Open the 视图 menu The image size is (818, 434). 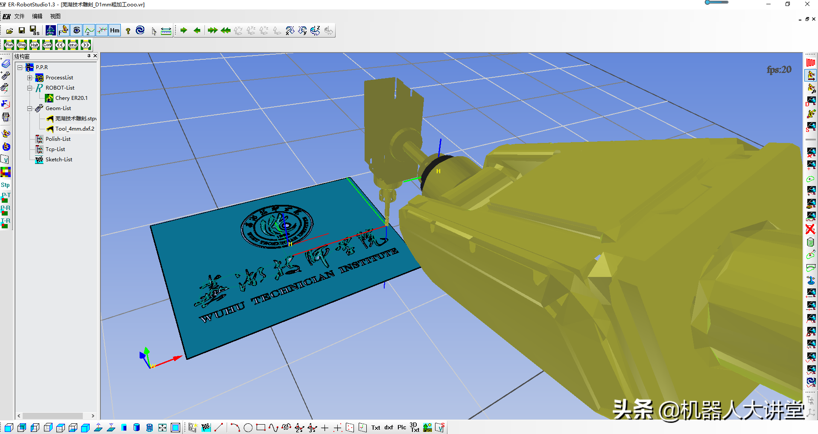(55, 16)
